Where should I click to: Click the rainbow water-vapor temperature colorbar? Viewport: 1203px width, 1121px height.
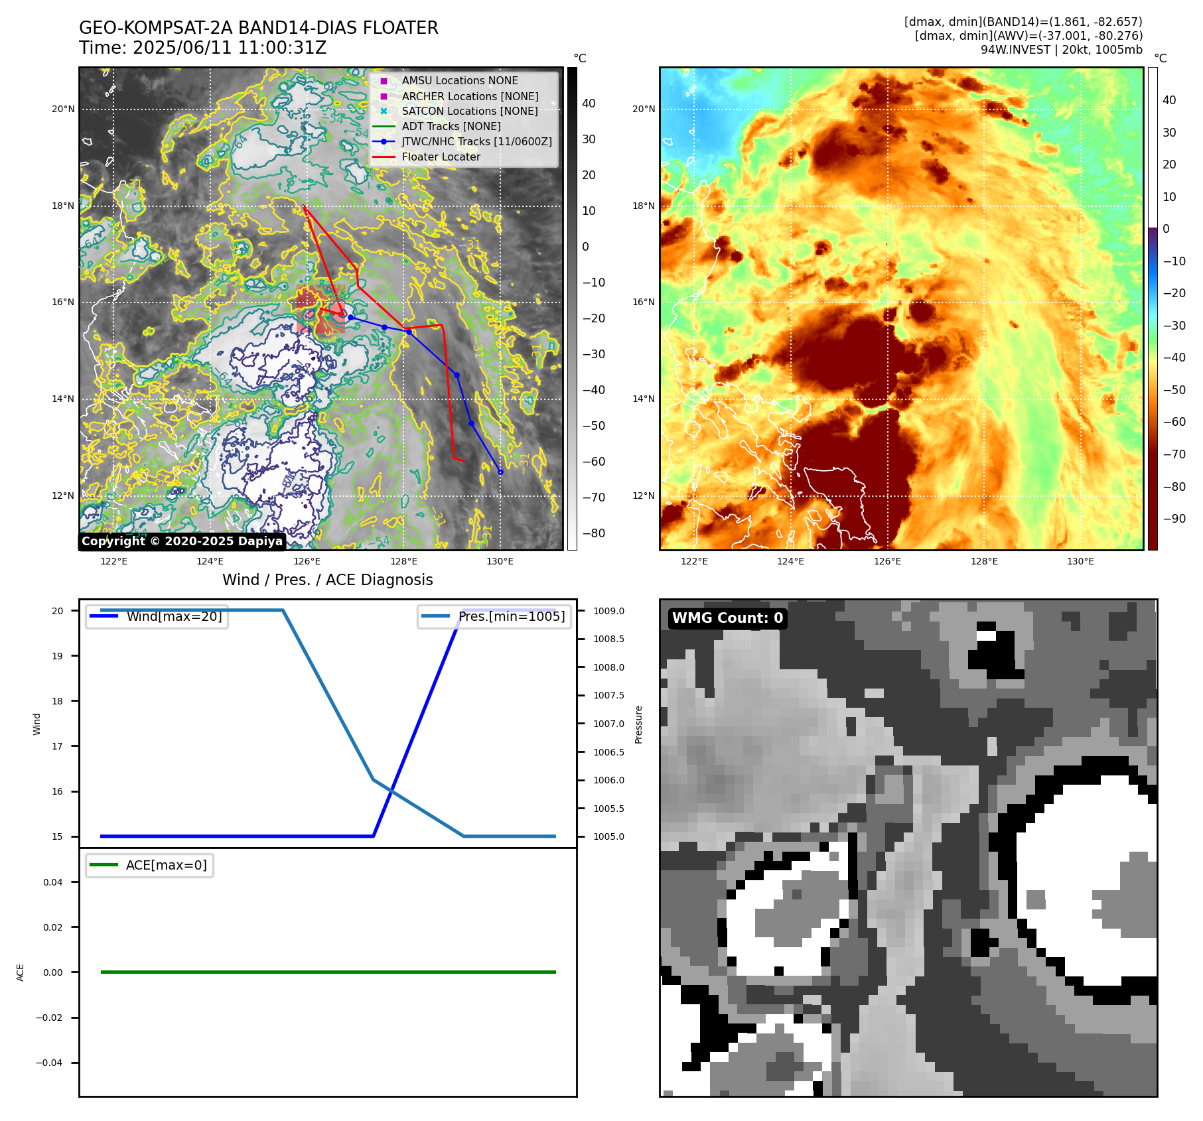(1153, 308)
